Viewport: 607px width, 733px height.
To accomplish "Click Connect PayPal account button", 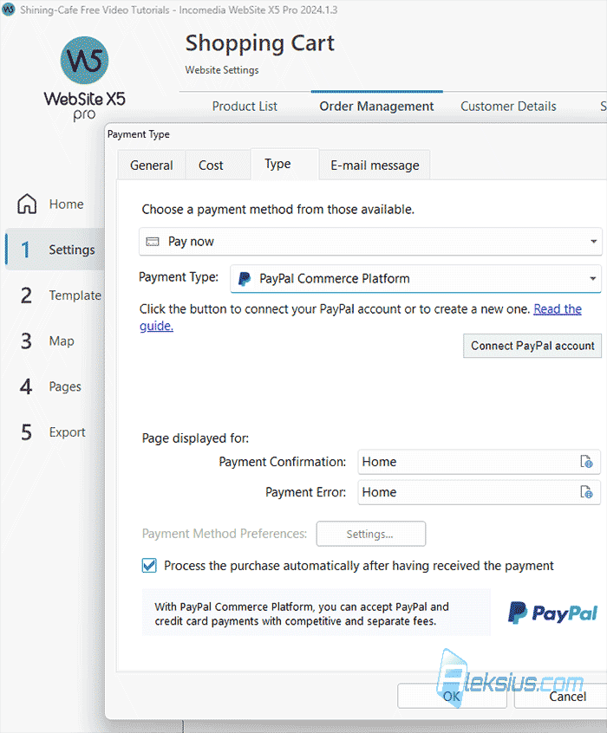I will point(532,346).
